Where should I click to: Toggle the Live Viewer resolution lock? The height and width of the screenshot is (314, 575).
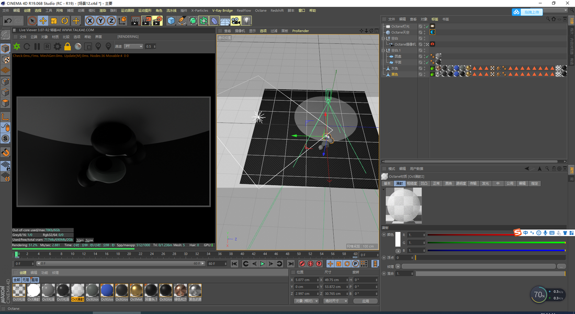click(67, 46)
